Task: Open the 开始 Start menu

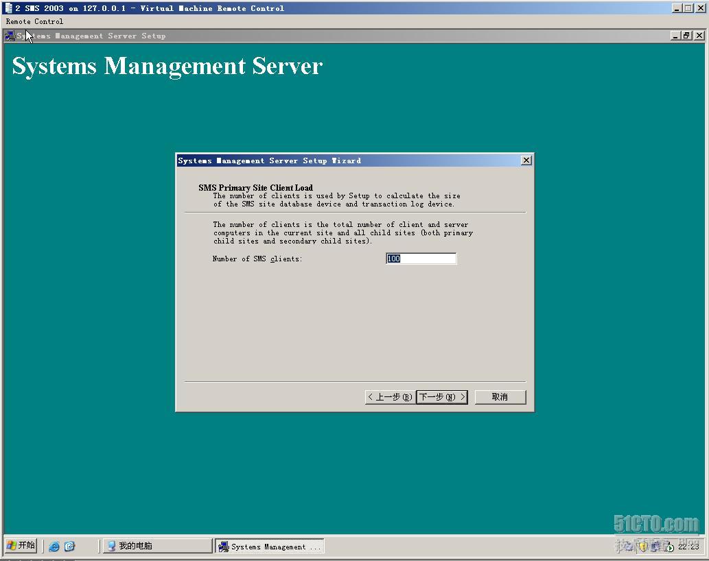Action: 21,546
